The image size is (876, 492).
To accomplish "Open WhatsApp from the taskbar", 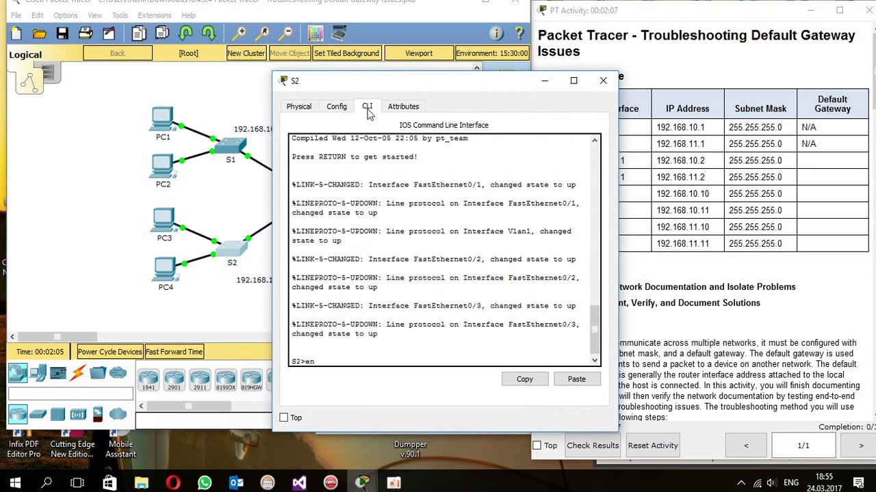I will [x=205, y=483].
